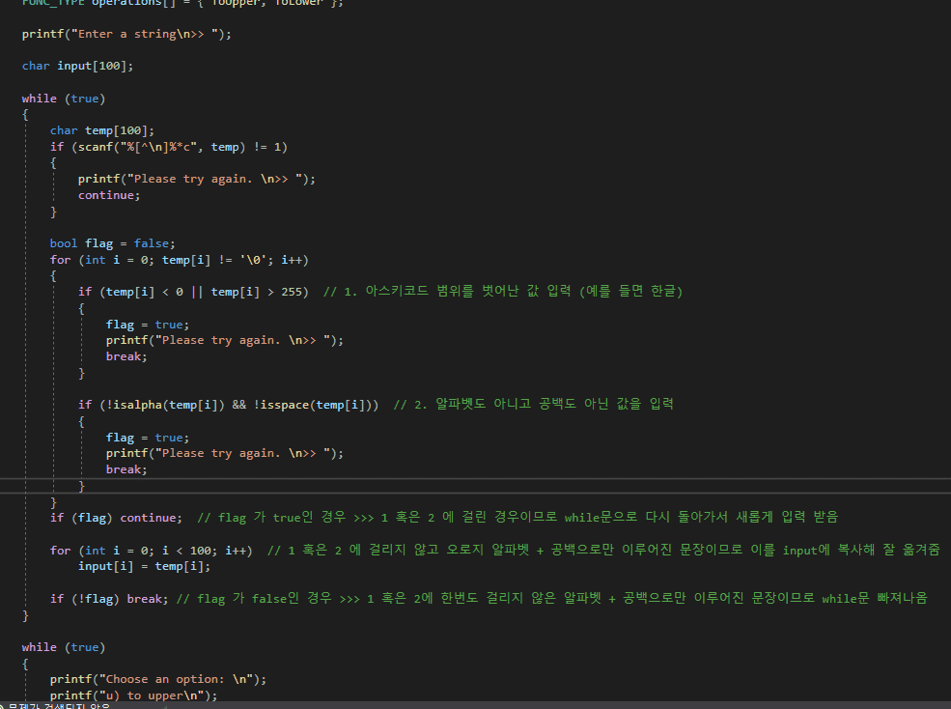Click the comment starting '// 1 혹은 2 에 걸리지 않고'
This screenshot has width=951, height=709.
603,550
